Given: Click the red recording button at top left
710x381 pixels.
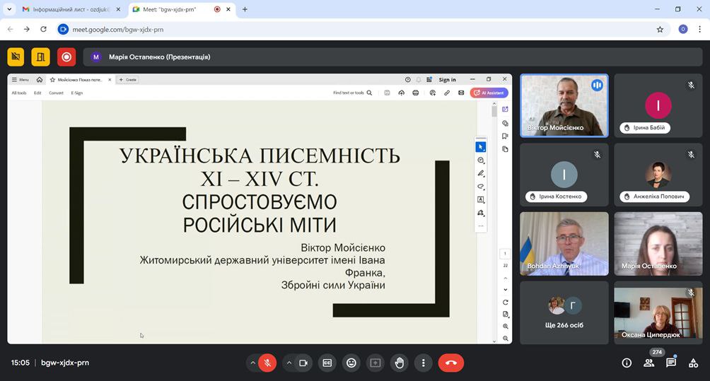Looking at the screenshot, I should click(66, 57).
